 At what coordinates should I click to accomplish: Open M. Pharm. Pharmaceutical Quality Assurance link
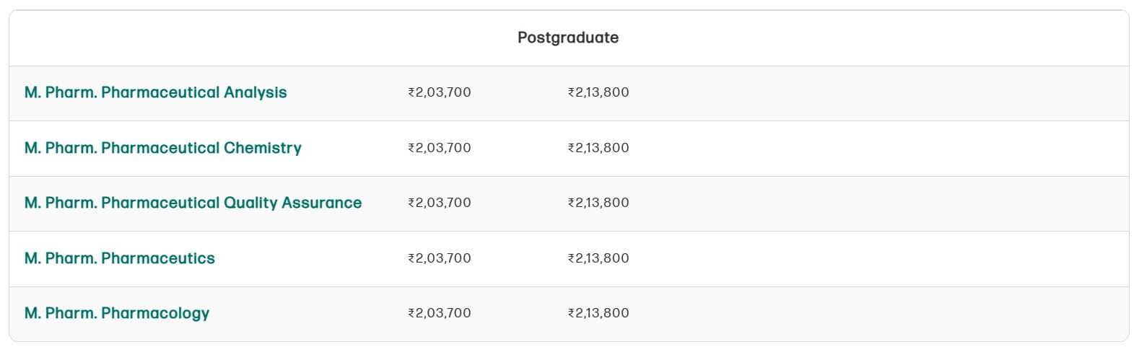193,203
